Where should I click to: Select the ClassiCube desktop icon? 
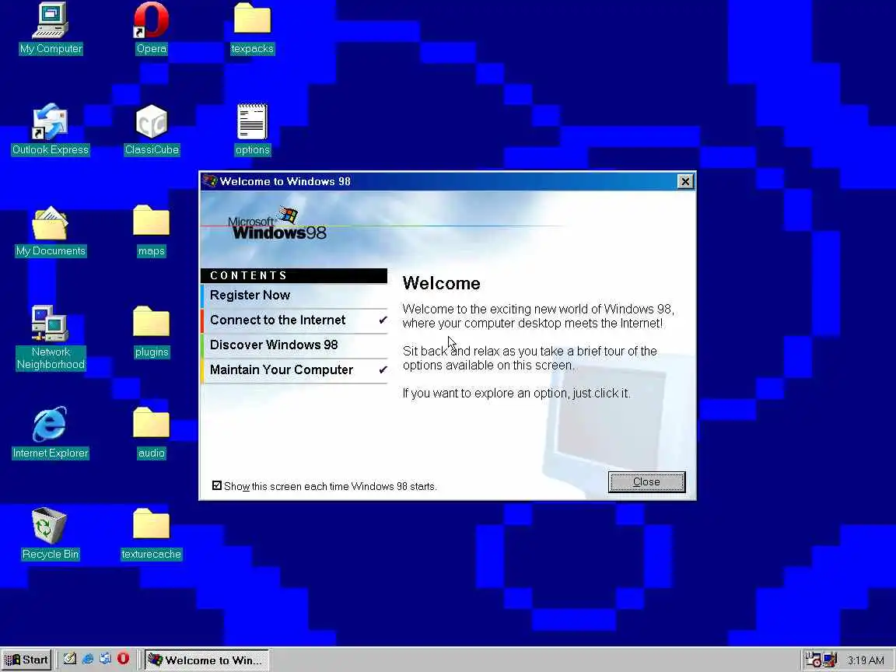coord(152,129)
